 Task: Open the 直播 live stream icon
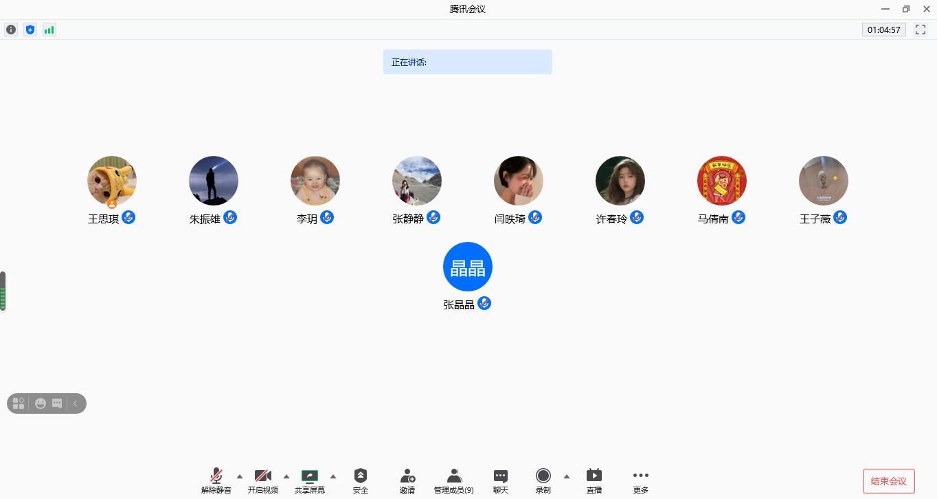(594, 480)
